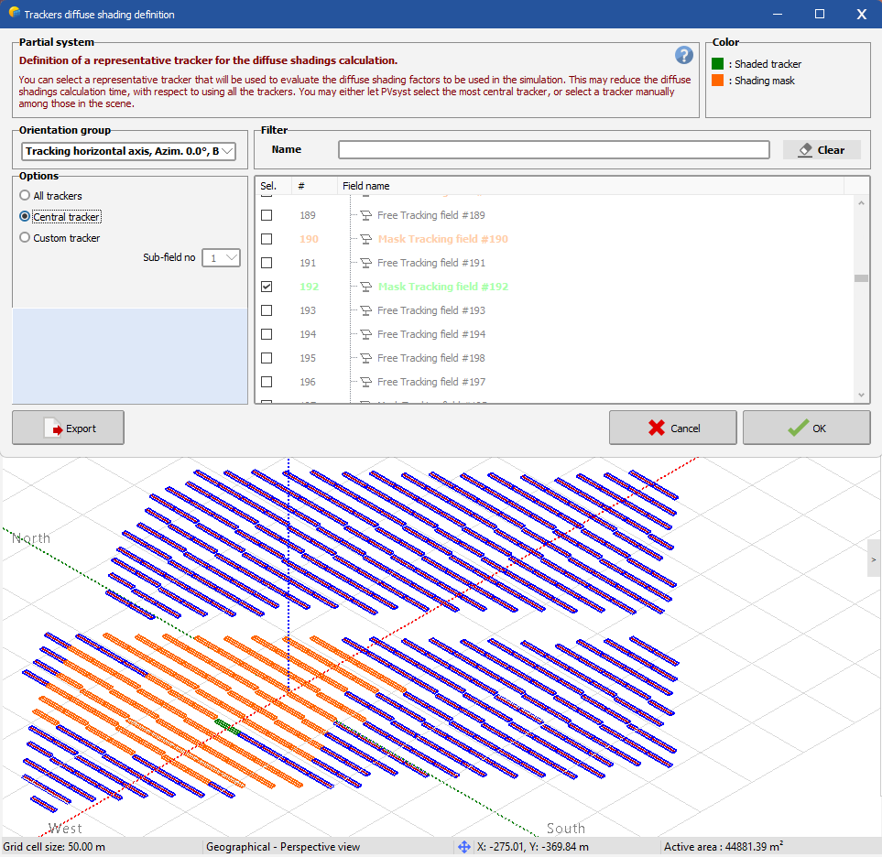Viewport: 882px width, 857px height.
Task: Check the box for row 189
Action: tap(267, 215)
